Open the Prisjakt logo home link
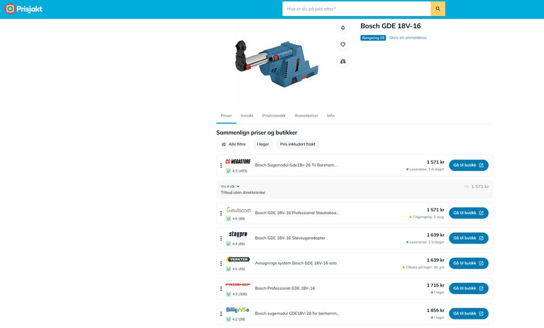 coord(24,9)
